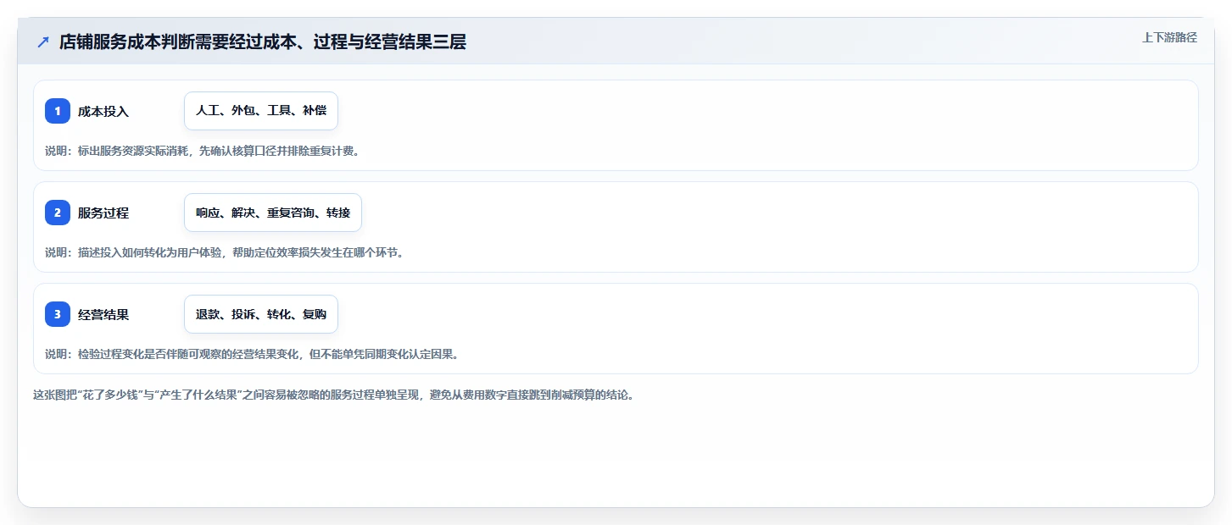This screenshot has width=1232, height=525.
Task: Click the number 1 badge
Action: pyautogui.click(x=58, y=111)
